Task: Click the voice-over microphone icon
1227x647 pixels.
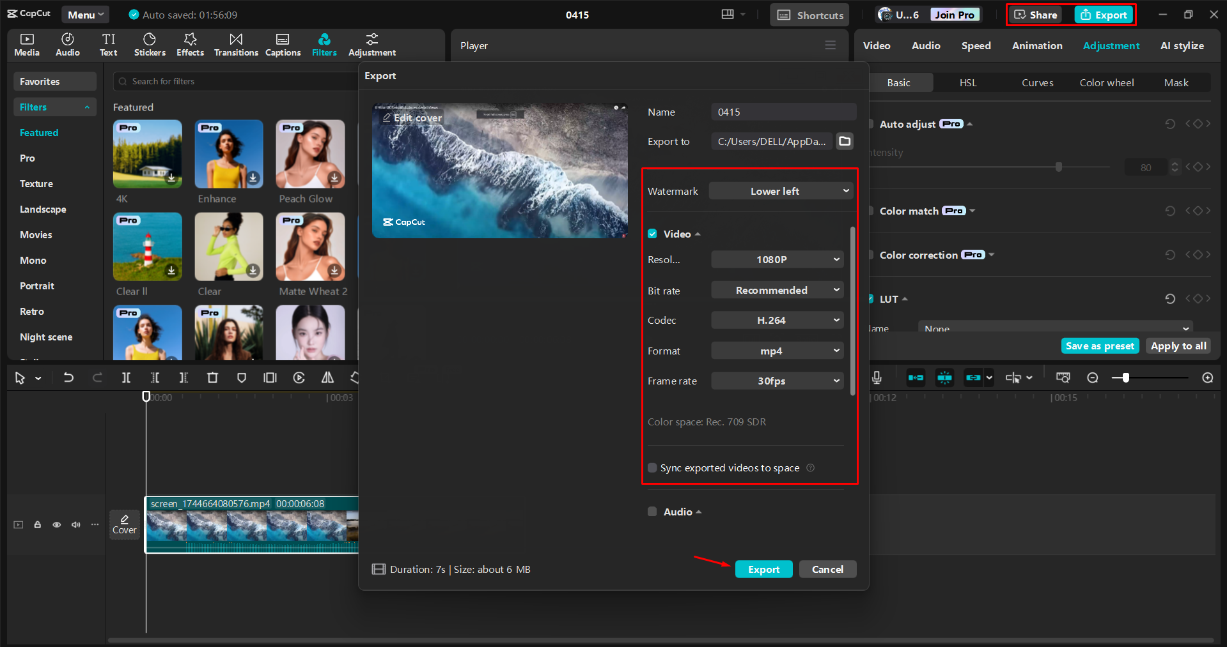Action: coord(877,377)
